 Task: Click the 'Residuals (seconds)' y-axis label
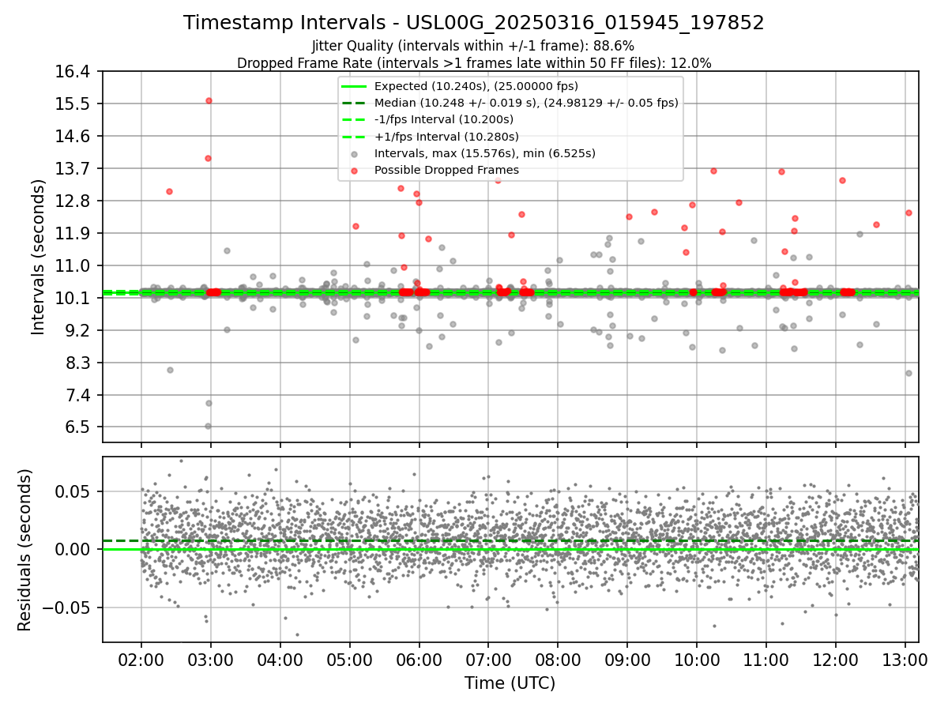24,550
